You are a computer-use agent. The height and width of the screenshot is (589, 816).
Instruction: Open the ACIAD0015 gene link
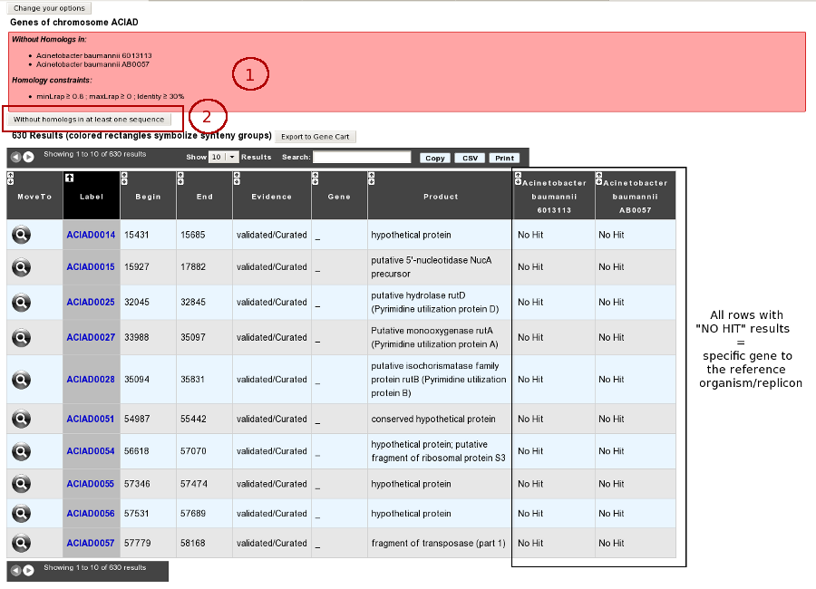click(91, 266)
